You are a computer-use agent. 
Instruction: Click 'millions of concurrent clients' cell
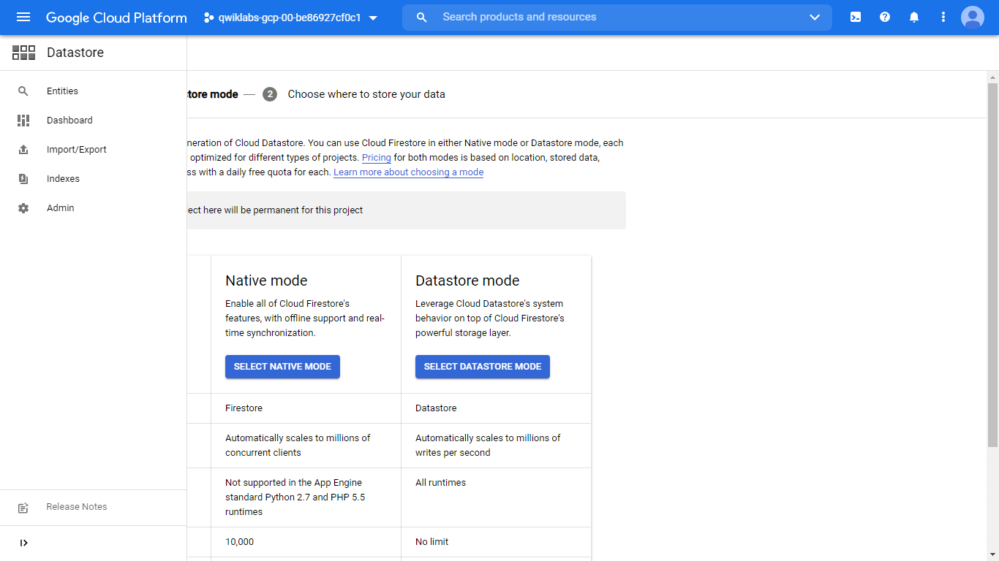[306, 446]
